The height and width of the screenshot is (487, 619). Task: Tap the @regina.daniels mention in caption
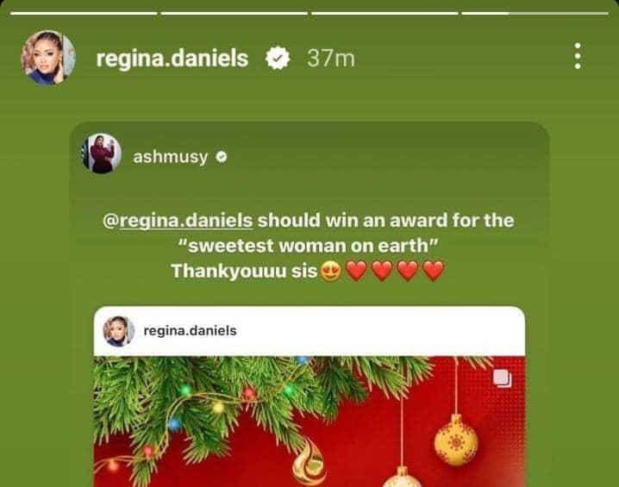point(178,220)
